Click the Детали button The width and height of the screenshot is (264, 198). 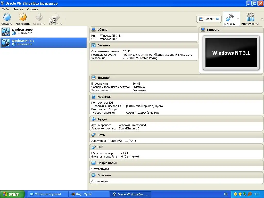point(209,19)
